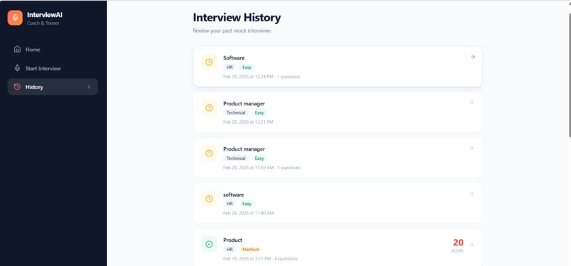Click 'Product manager' title on 11:59 AM card
This screenshot has width=571, height=266.
[244, 149]
